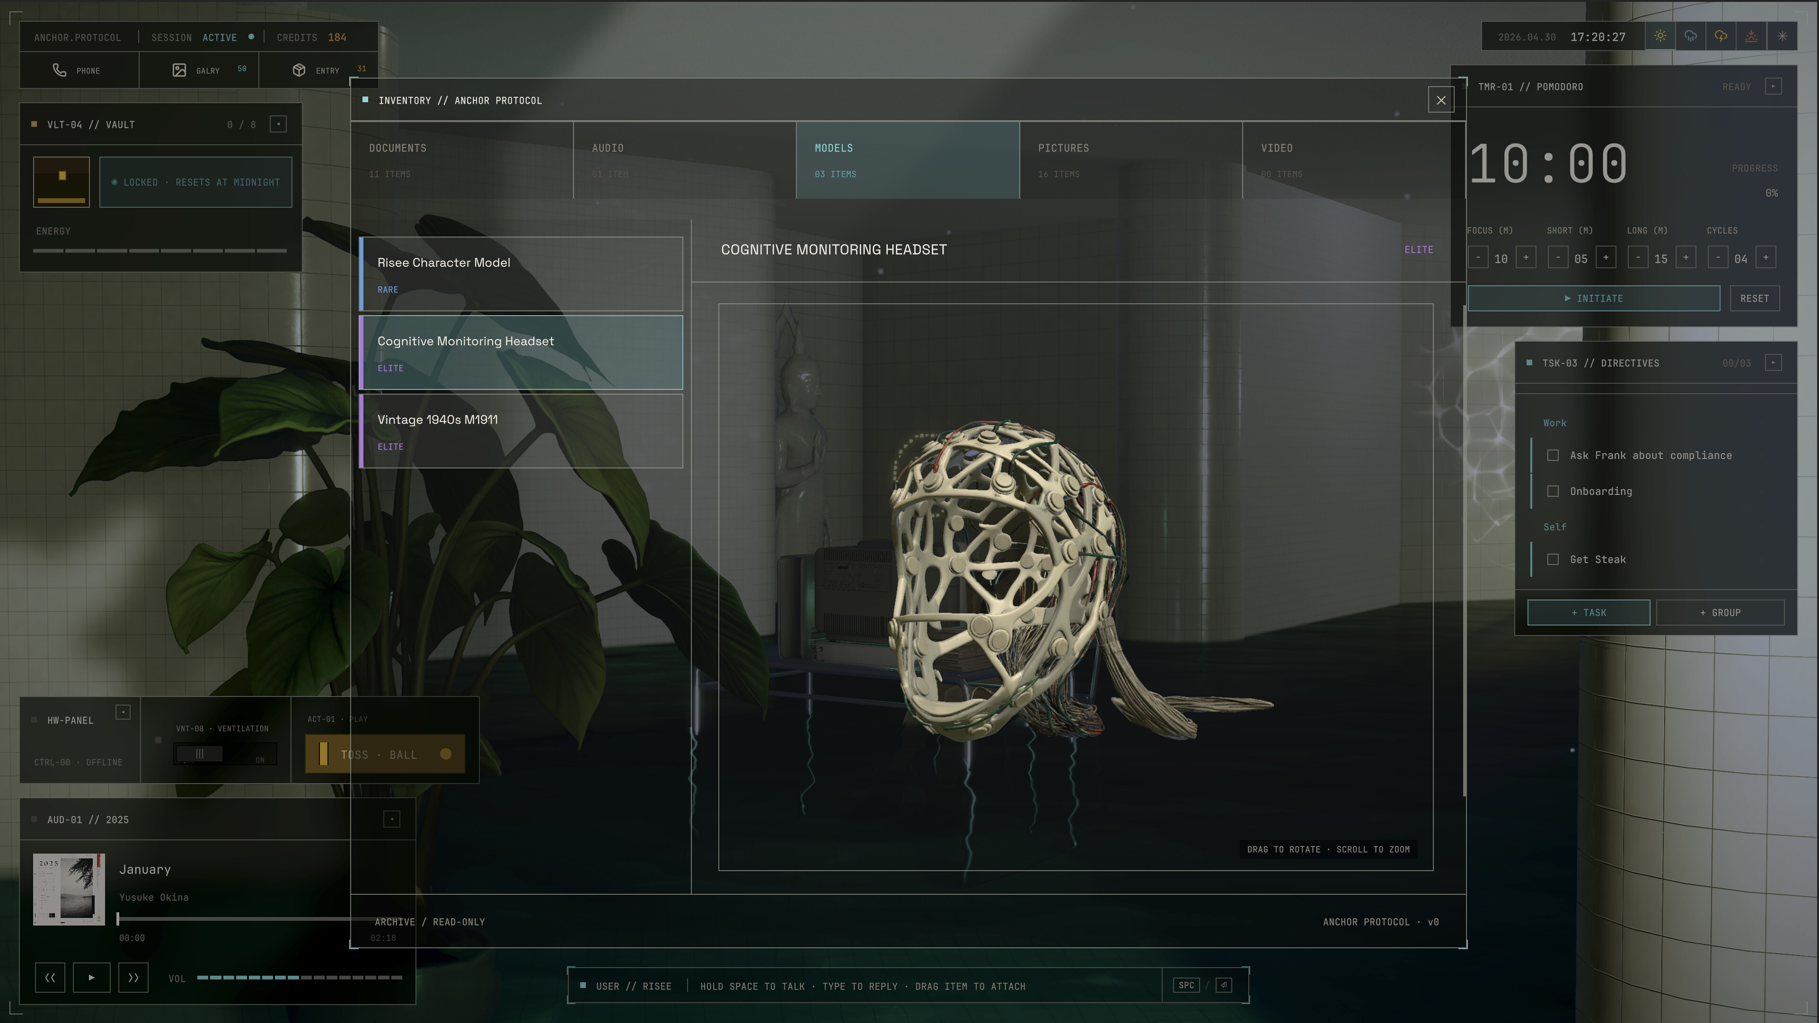
Task: Click the chat input 'Hold space to talk'
Action: click(862, 986)
